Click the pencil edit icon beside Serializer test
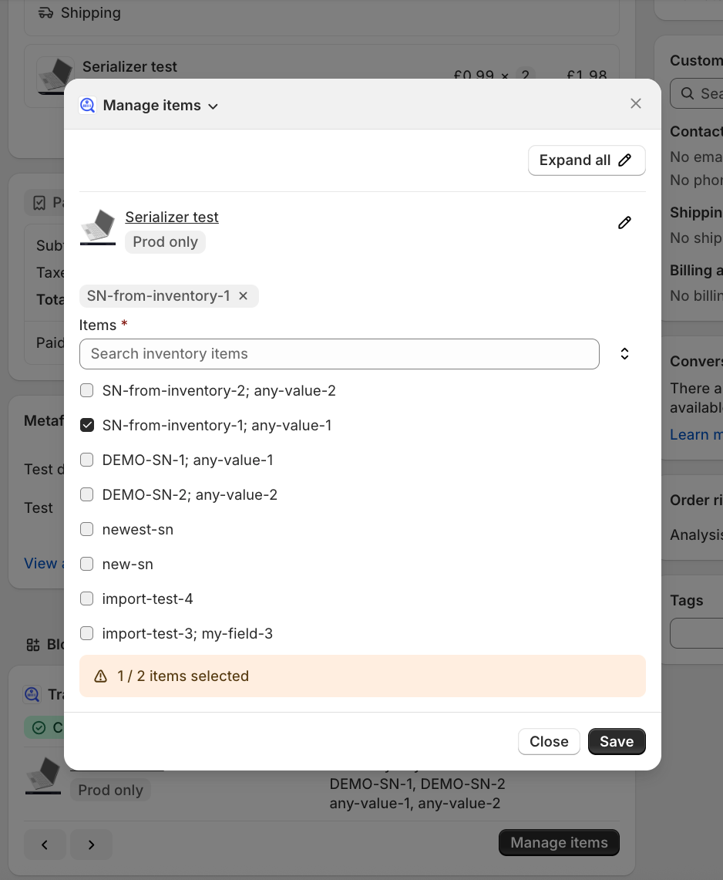The height and width of the screenshot is (880, 723). click(624, 223)
